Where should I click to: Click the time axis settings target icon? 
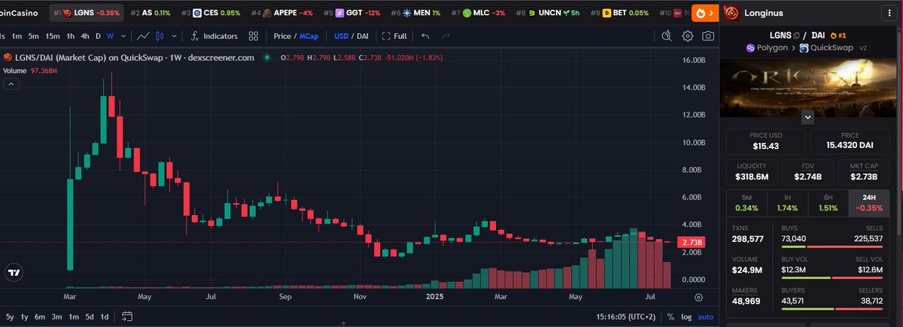click(698, 298)
